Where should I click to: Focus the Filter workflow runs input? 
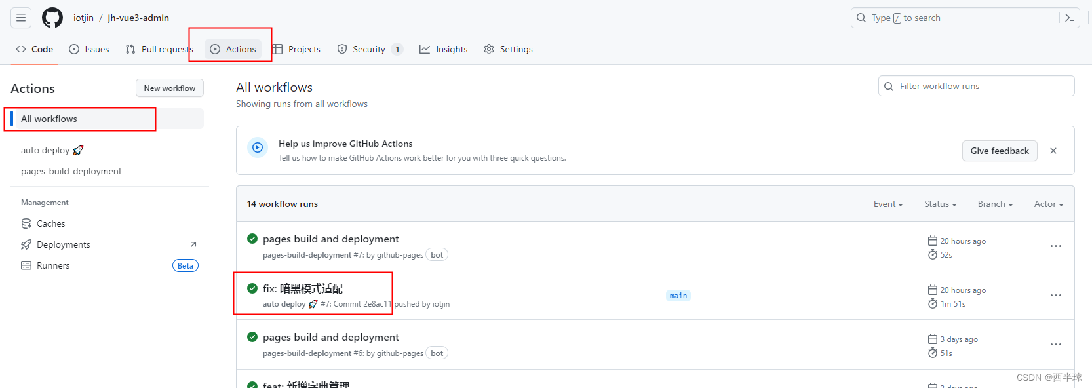point(977,86)
